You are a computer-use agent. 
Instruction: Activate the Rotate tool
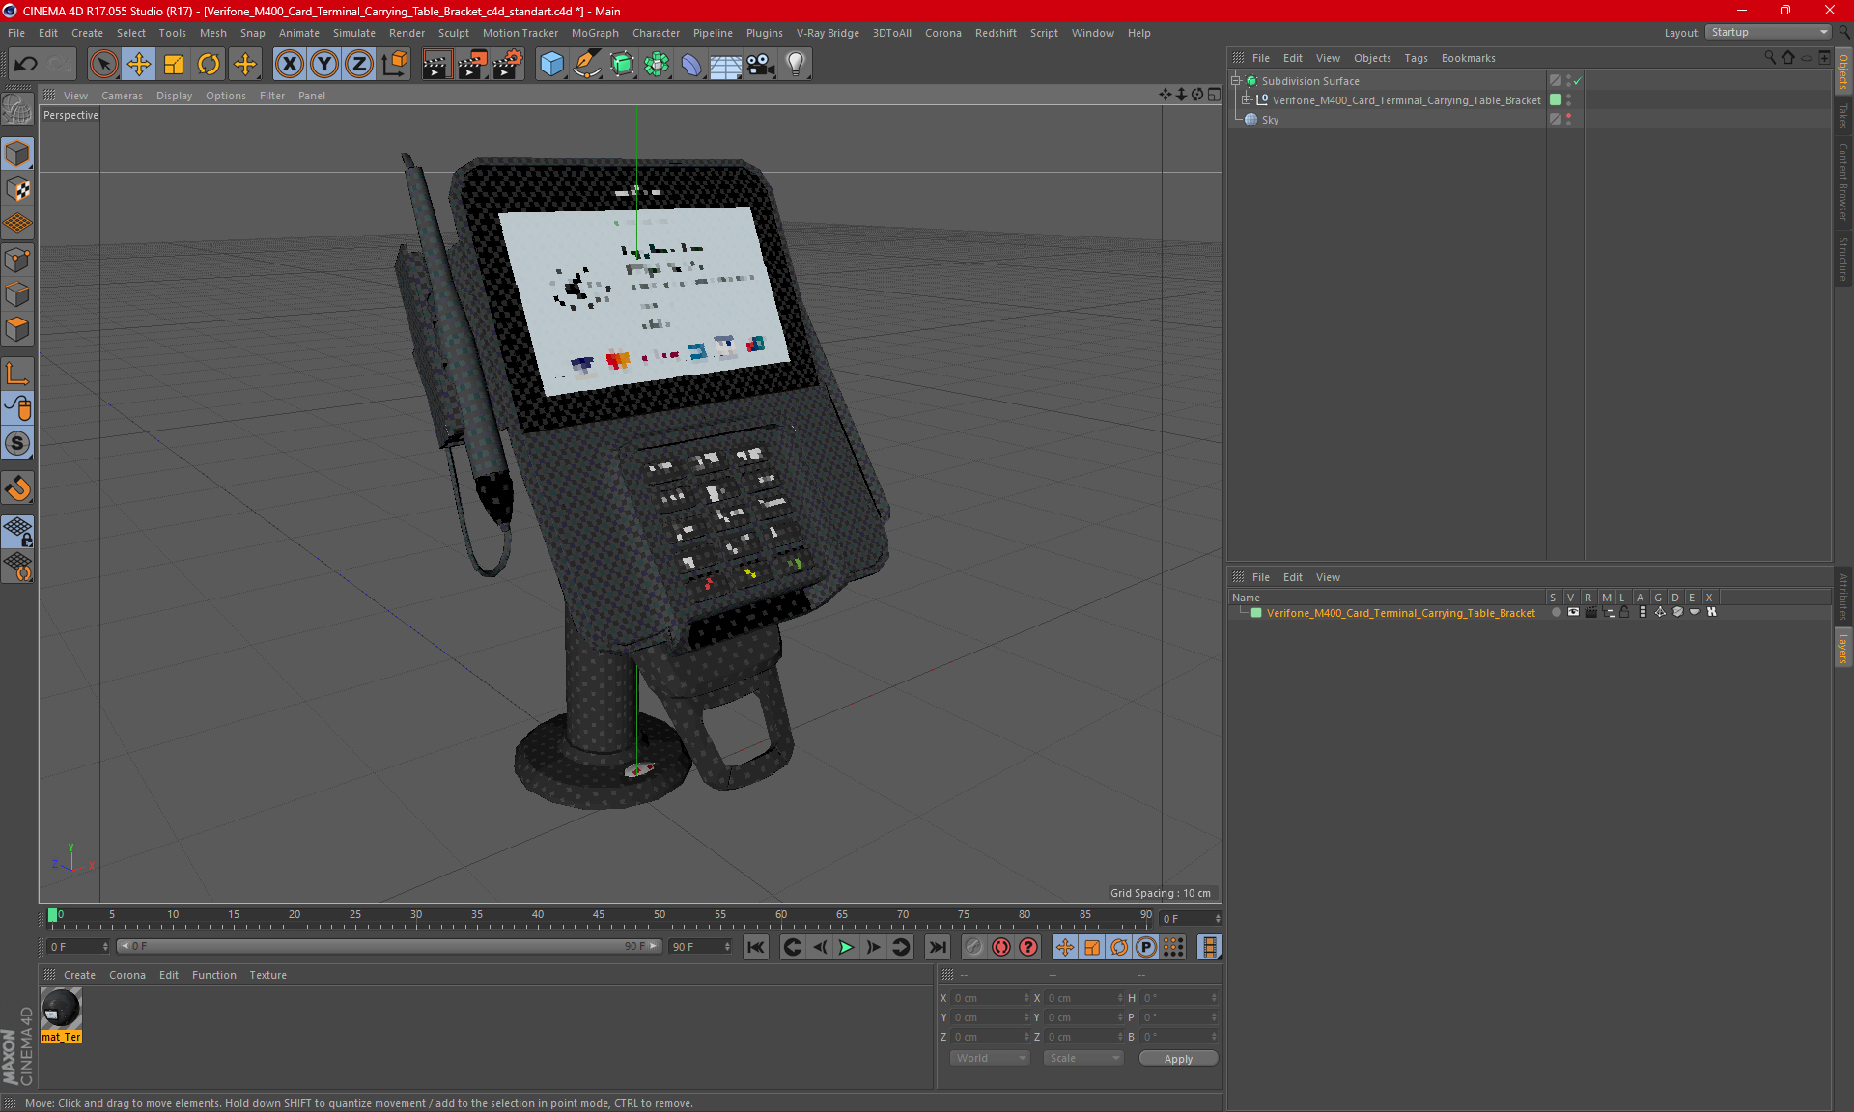209,65
